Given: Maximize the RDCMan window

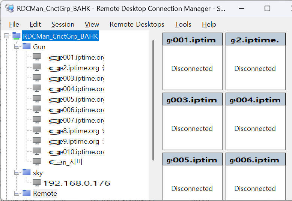Looking at the screenshot, I should point(267,9).
